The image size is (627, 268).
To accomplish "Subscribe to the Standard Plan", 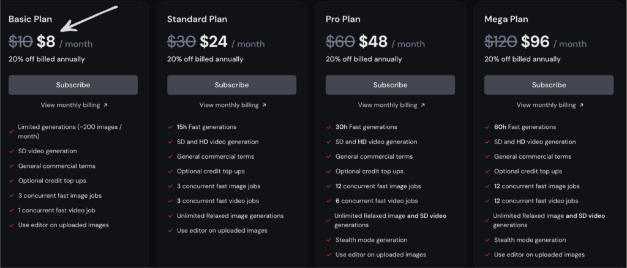I will 231,85.
